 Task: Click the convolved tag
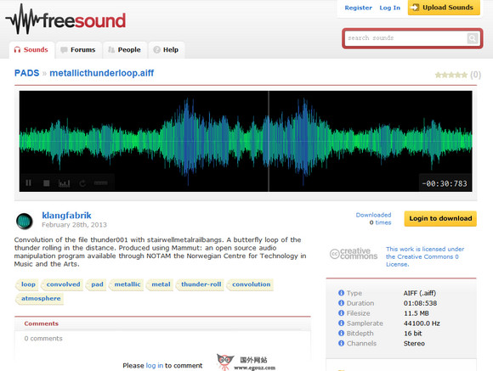point(63,284)
